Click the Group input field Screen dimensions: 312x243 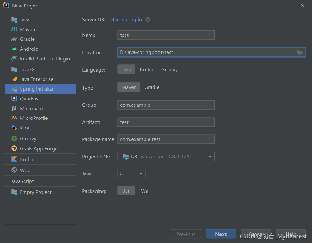[x=166, y=105]
